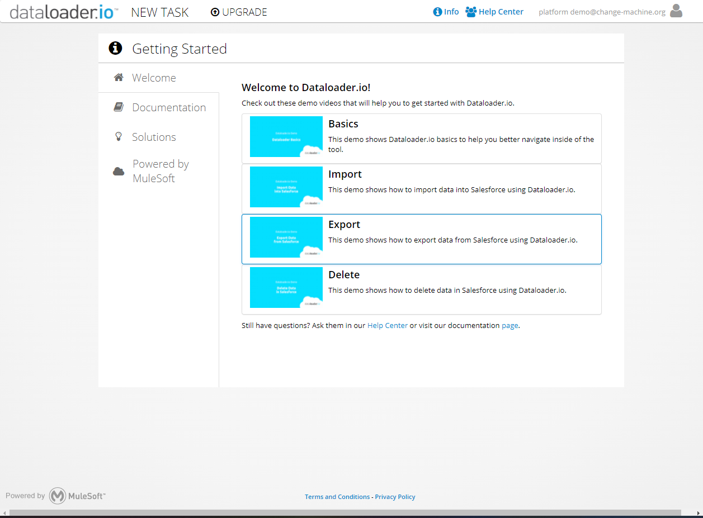Click the Basics demo title

click(x=343, y=124)
